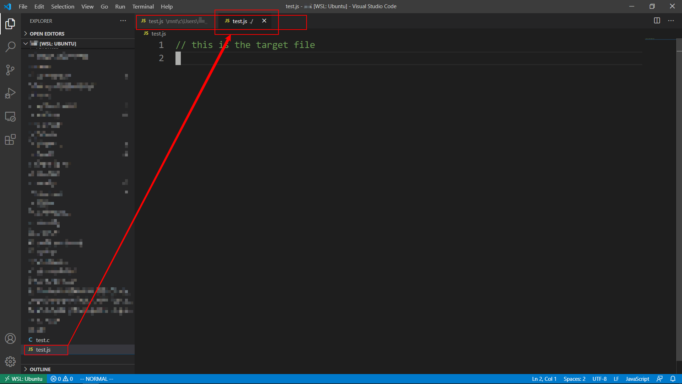Open the Source Control icon
The image size is (682, 384).
pyautogui.click(x=10, y=70)
